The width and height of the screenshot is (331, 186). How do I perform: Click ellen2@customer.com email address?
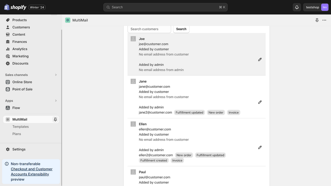(156, 155)
